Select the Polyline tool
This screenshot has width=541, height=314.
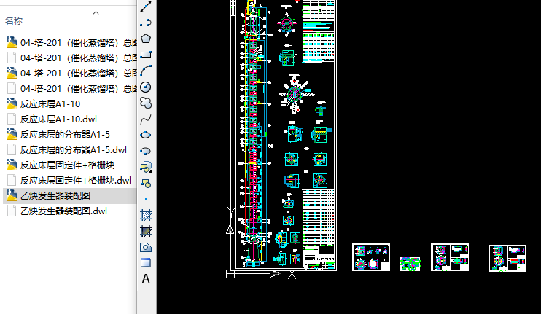pyautogui.click(x=146, y=23)
